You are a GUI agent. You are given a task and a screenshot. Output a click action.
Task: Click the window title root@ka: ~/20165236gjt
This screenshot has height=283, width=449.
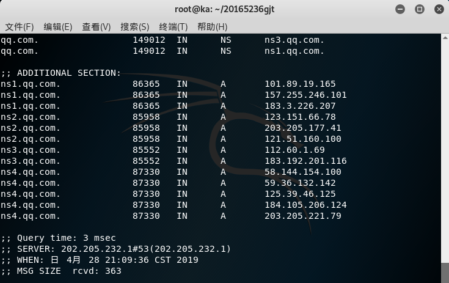tap(225, 9)
